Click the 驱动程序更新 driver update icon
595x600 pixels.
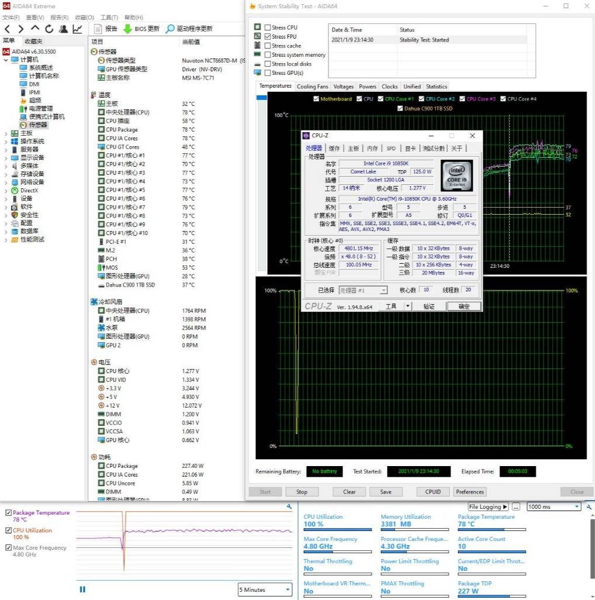(169, 29)
